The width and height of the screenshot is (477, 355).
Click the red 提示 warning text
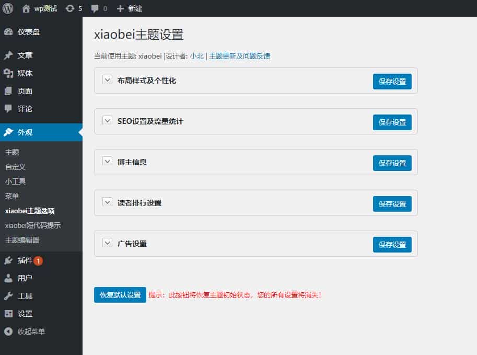[235, 295]
